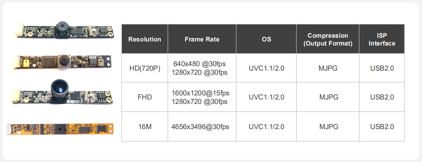The height and width of the screenshot is (162, 422).
Task: Click the Resolution column header
Action: 145,39
